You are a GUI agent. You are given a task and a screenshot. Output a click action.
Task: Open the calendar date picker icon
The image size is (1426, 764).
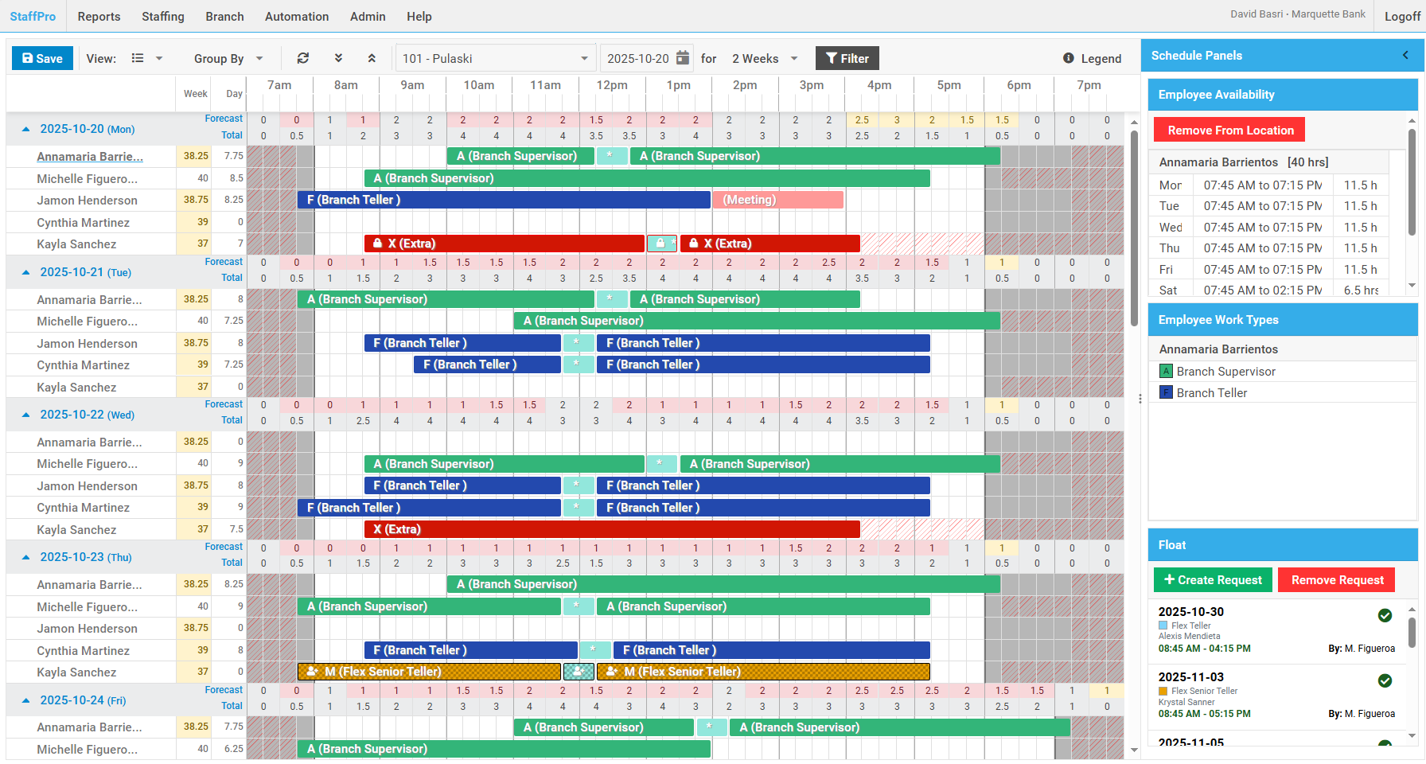tap(683, 58)
